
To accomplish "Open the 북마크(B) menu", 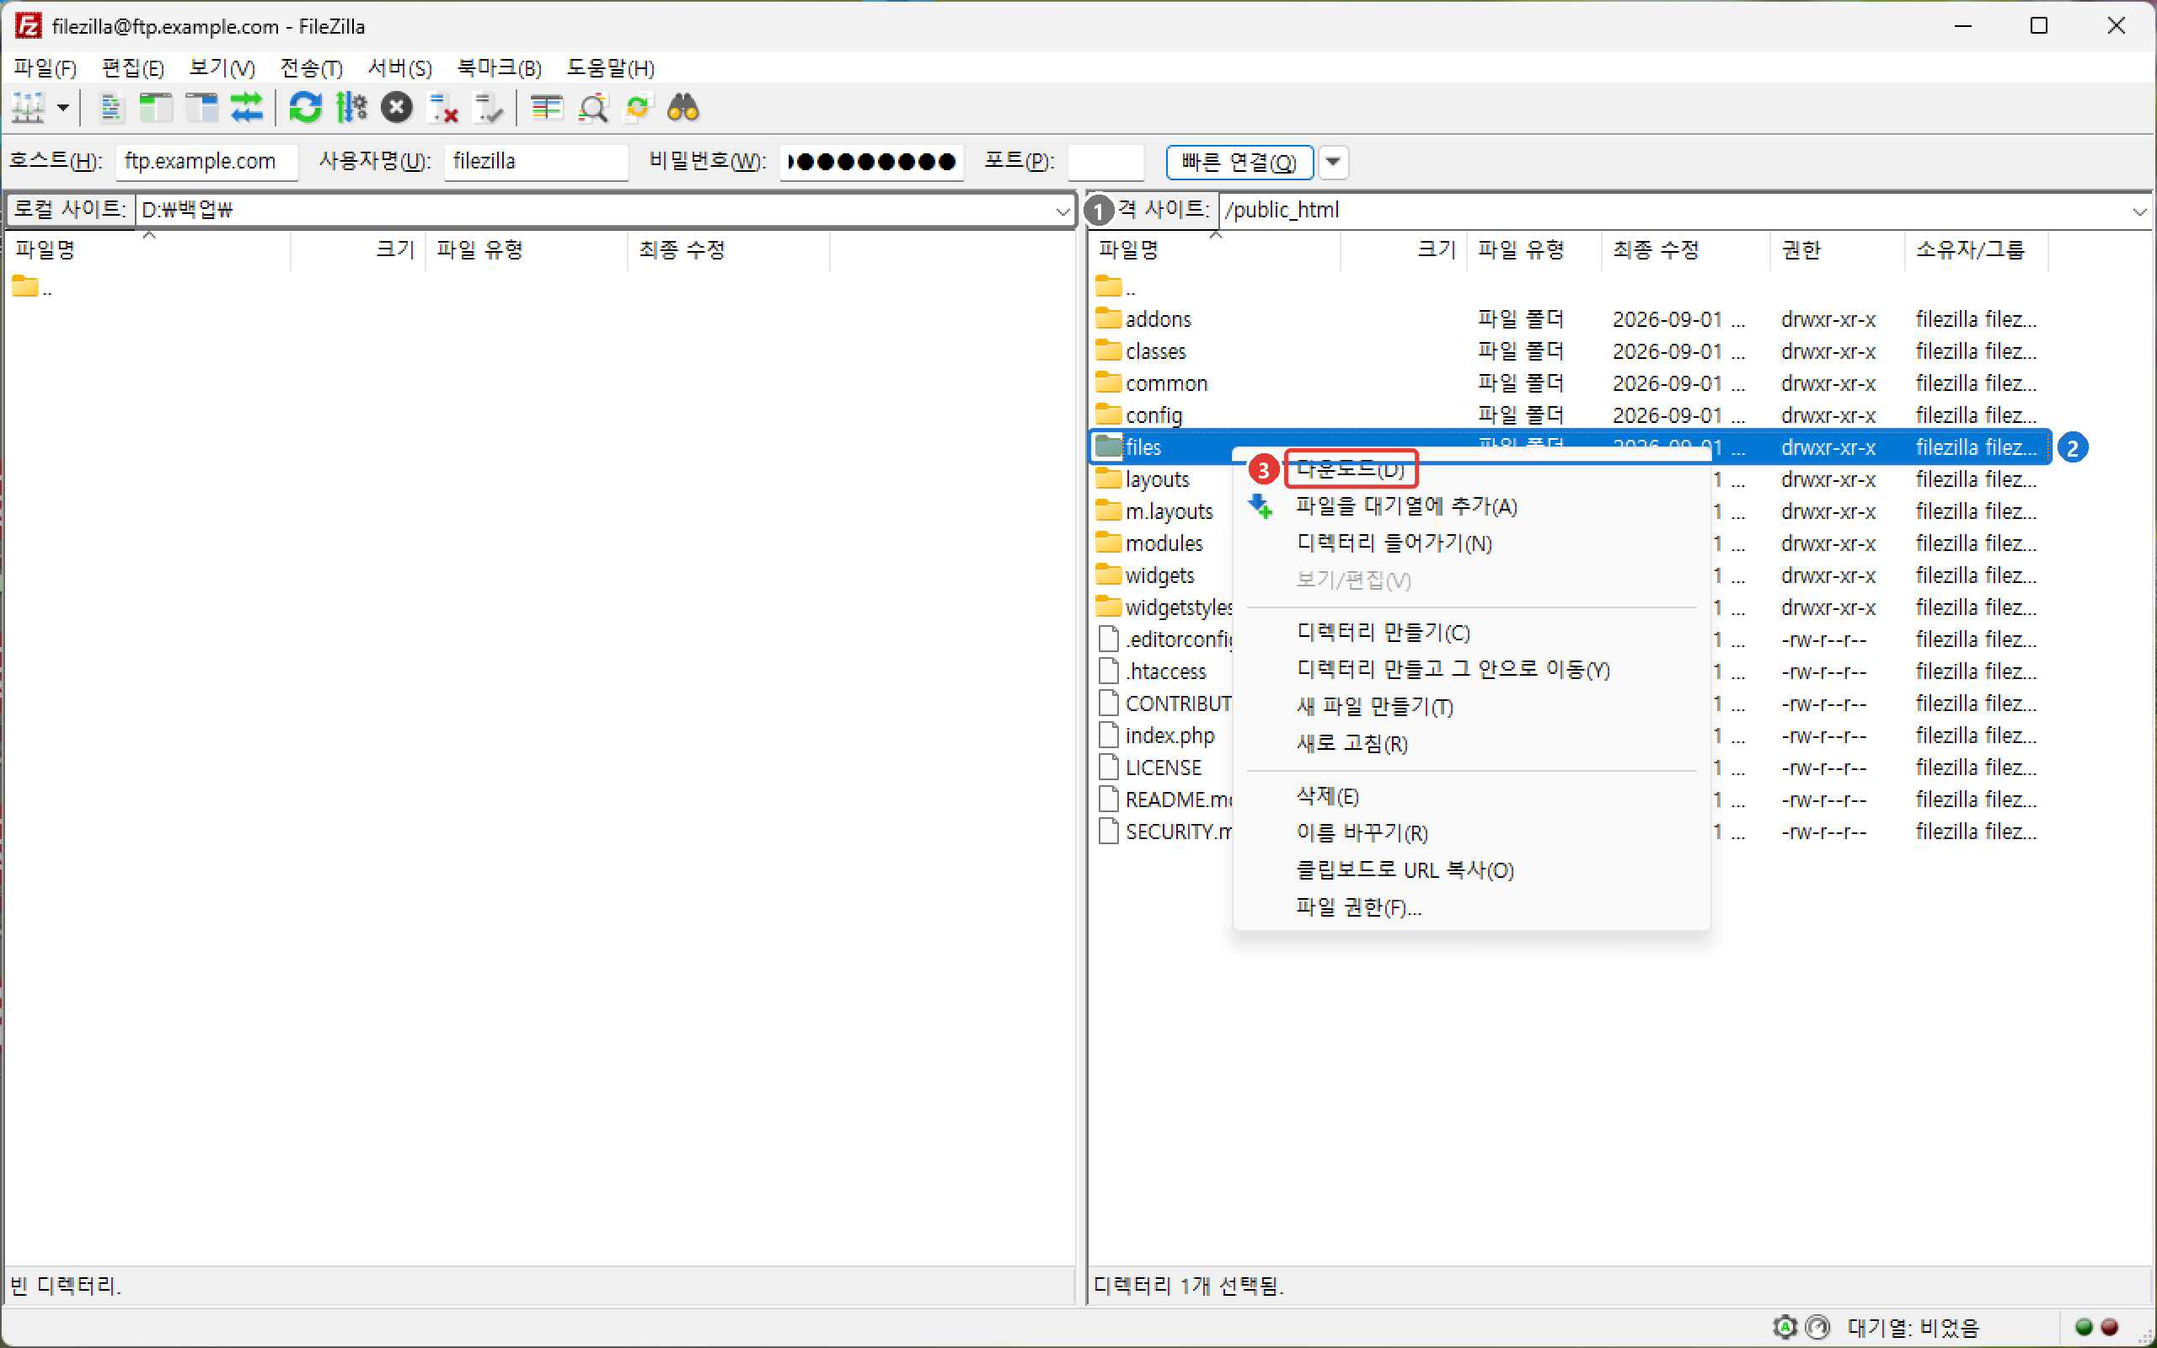I will (499, 67).
